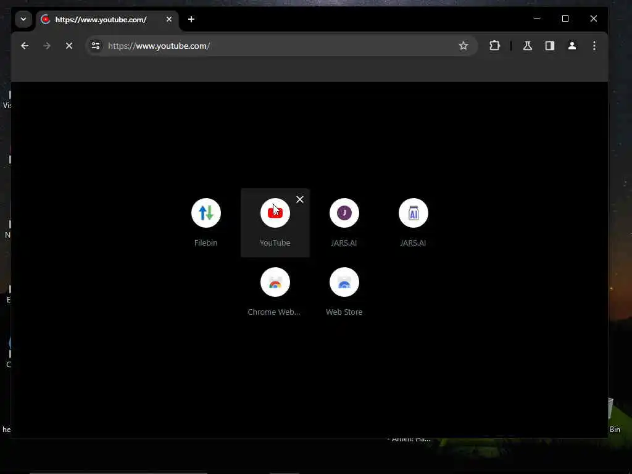Image resolution: width=632 pixels, height=474 pixels.
Task: Stop loading the page
Action: click(69, 46)
